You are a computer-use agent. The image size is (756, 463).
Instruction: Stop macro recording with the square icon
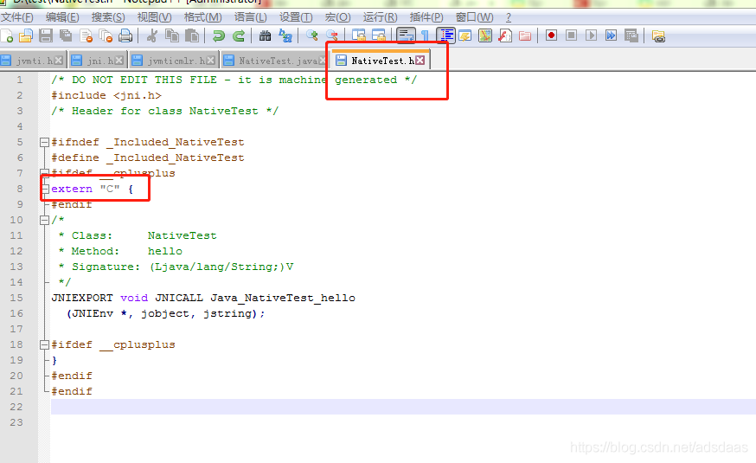point(572,35)
